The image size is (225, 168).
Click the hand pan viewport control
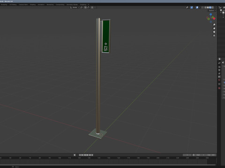(214, 28)
